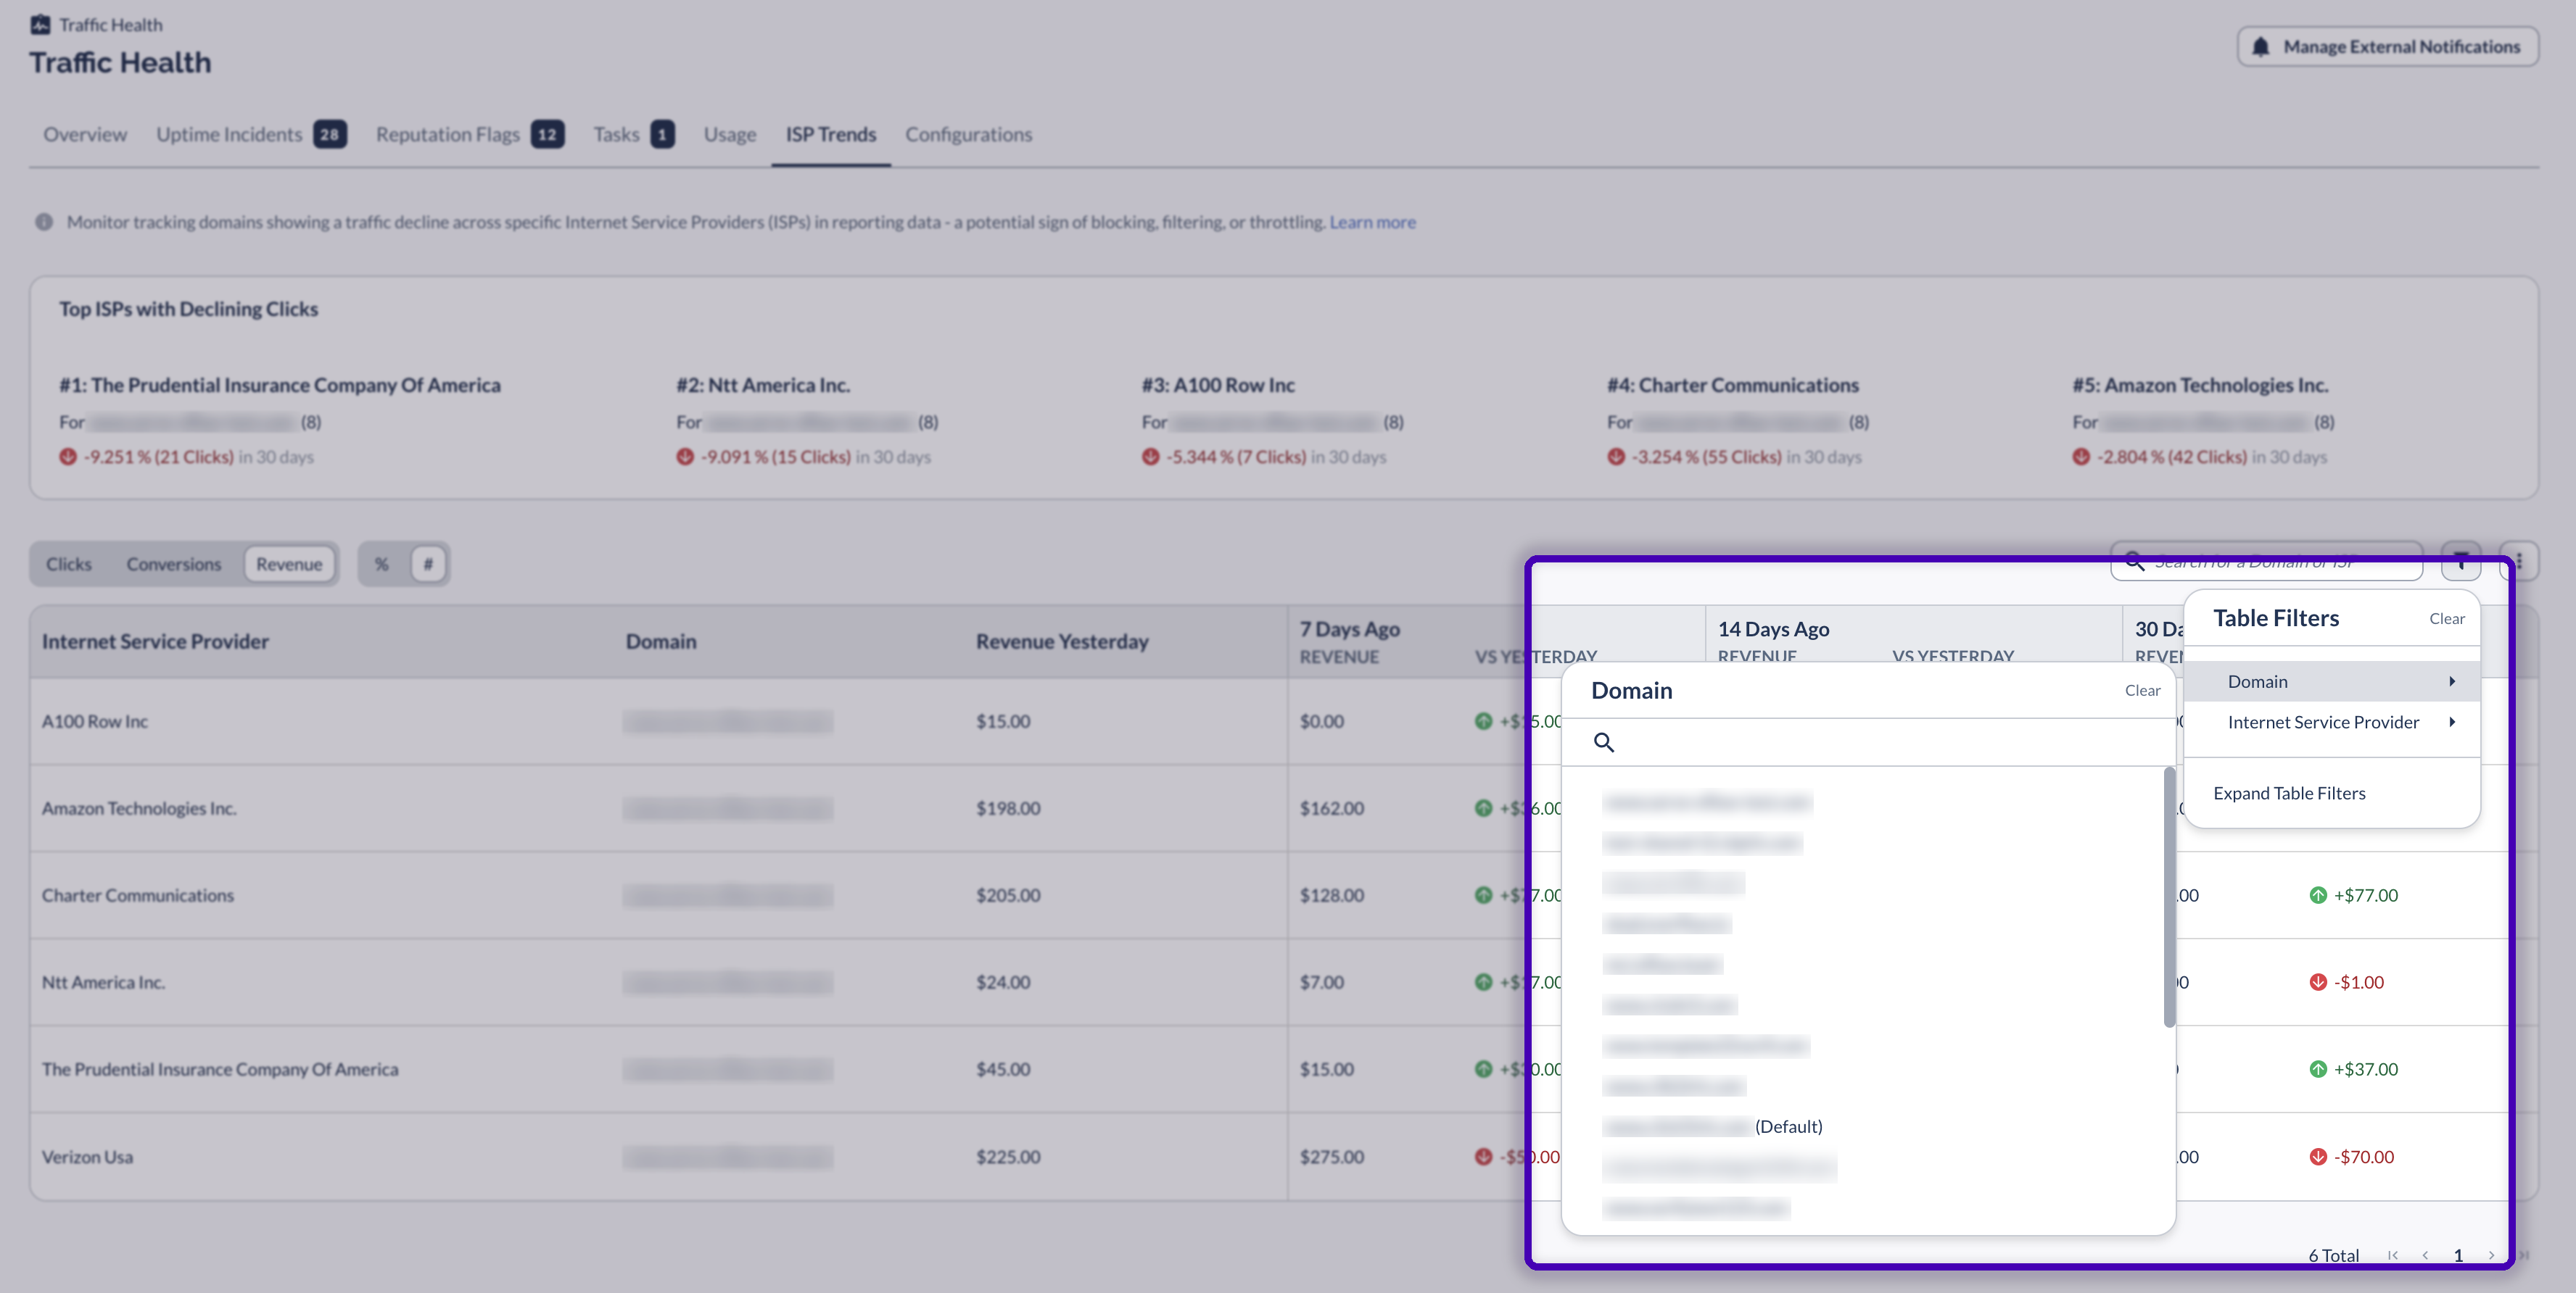The height and width of the screenshot is (1293, 2576).
Task: Click the Traffic Health breadcrumb icon
Action: click(40, 25)
